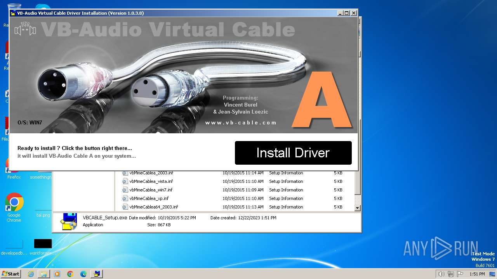
Task: Click the Install Driver button
Action: coord(293,153)
